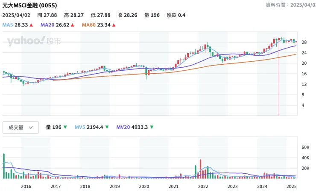Image resolution: width=316 pixels, height=195 pixels.
Task: Click the tallest green volume bar at chart start
Action: coord(4,166)
